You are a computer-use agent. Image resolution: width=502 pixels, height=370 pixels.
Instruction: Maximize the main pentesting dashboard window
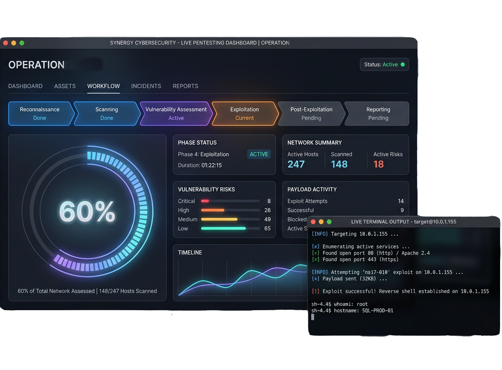coord(22,43)
